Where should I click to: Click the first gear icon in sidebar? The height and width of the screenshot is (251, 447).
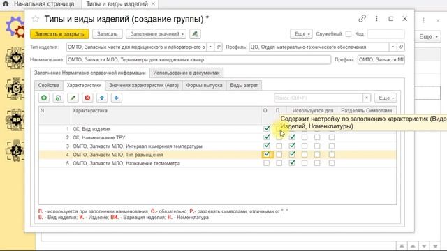click(15, 27)
